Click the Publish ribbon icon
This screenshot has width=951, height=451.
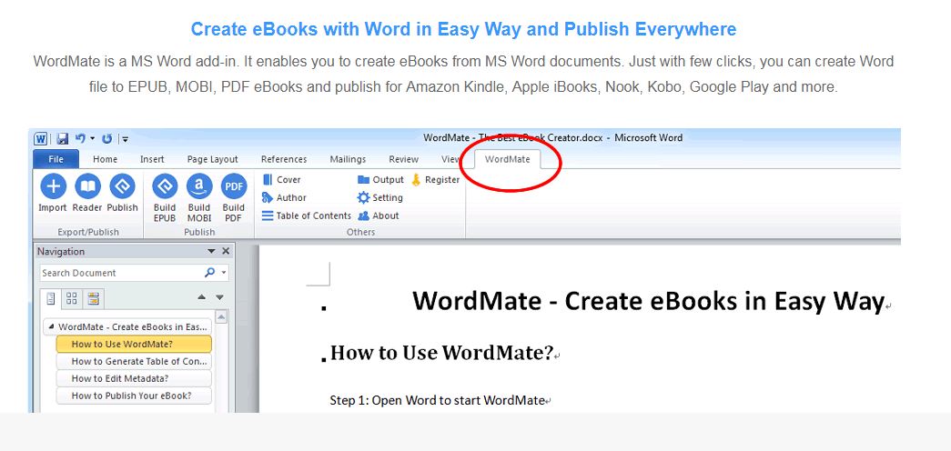point(122,194)
